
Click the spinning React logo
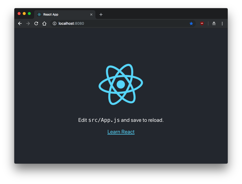pyautogui.click(x=121, y=84)
